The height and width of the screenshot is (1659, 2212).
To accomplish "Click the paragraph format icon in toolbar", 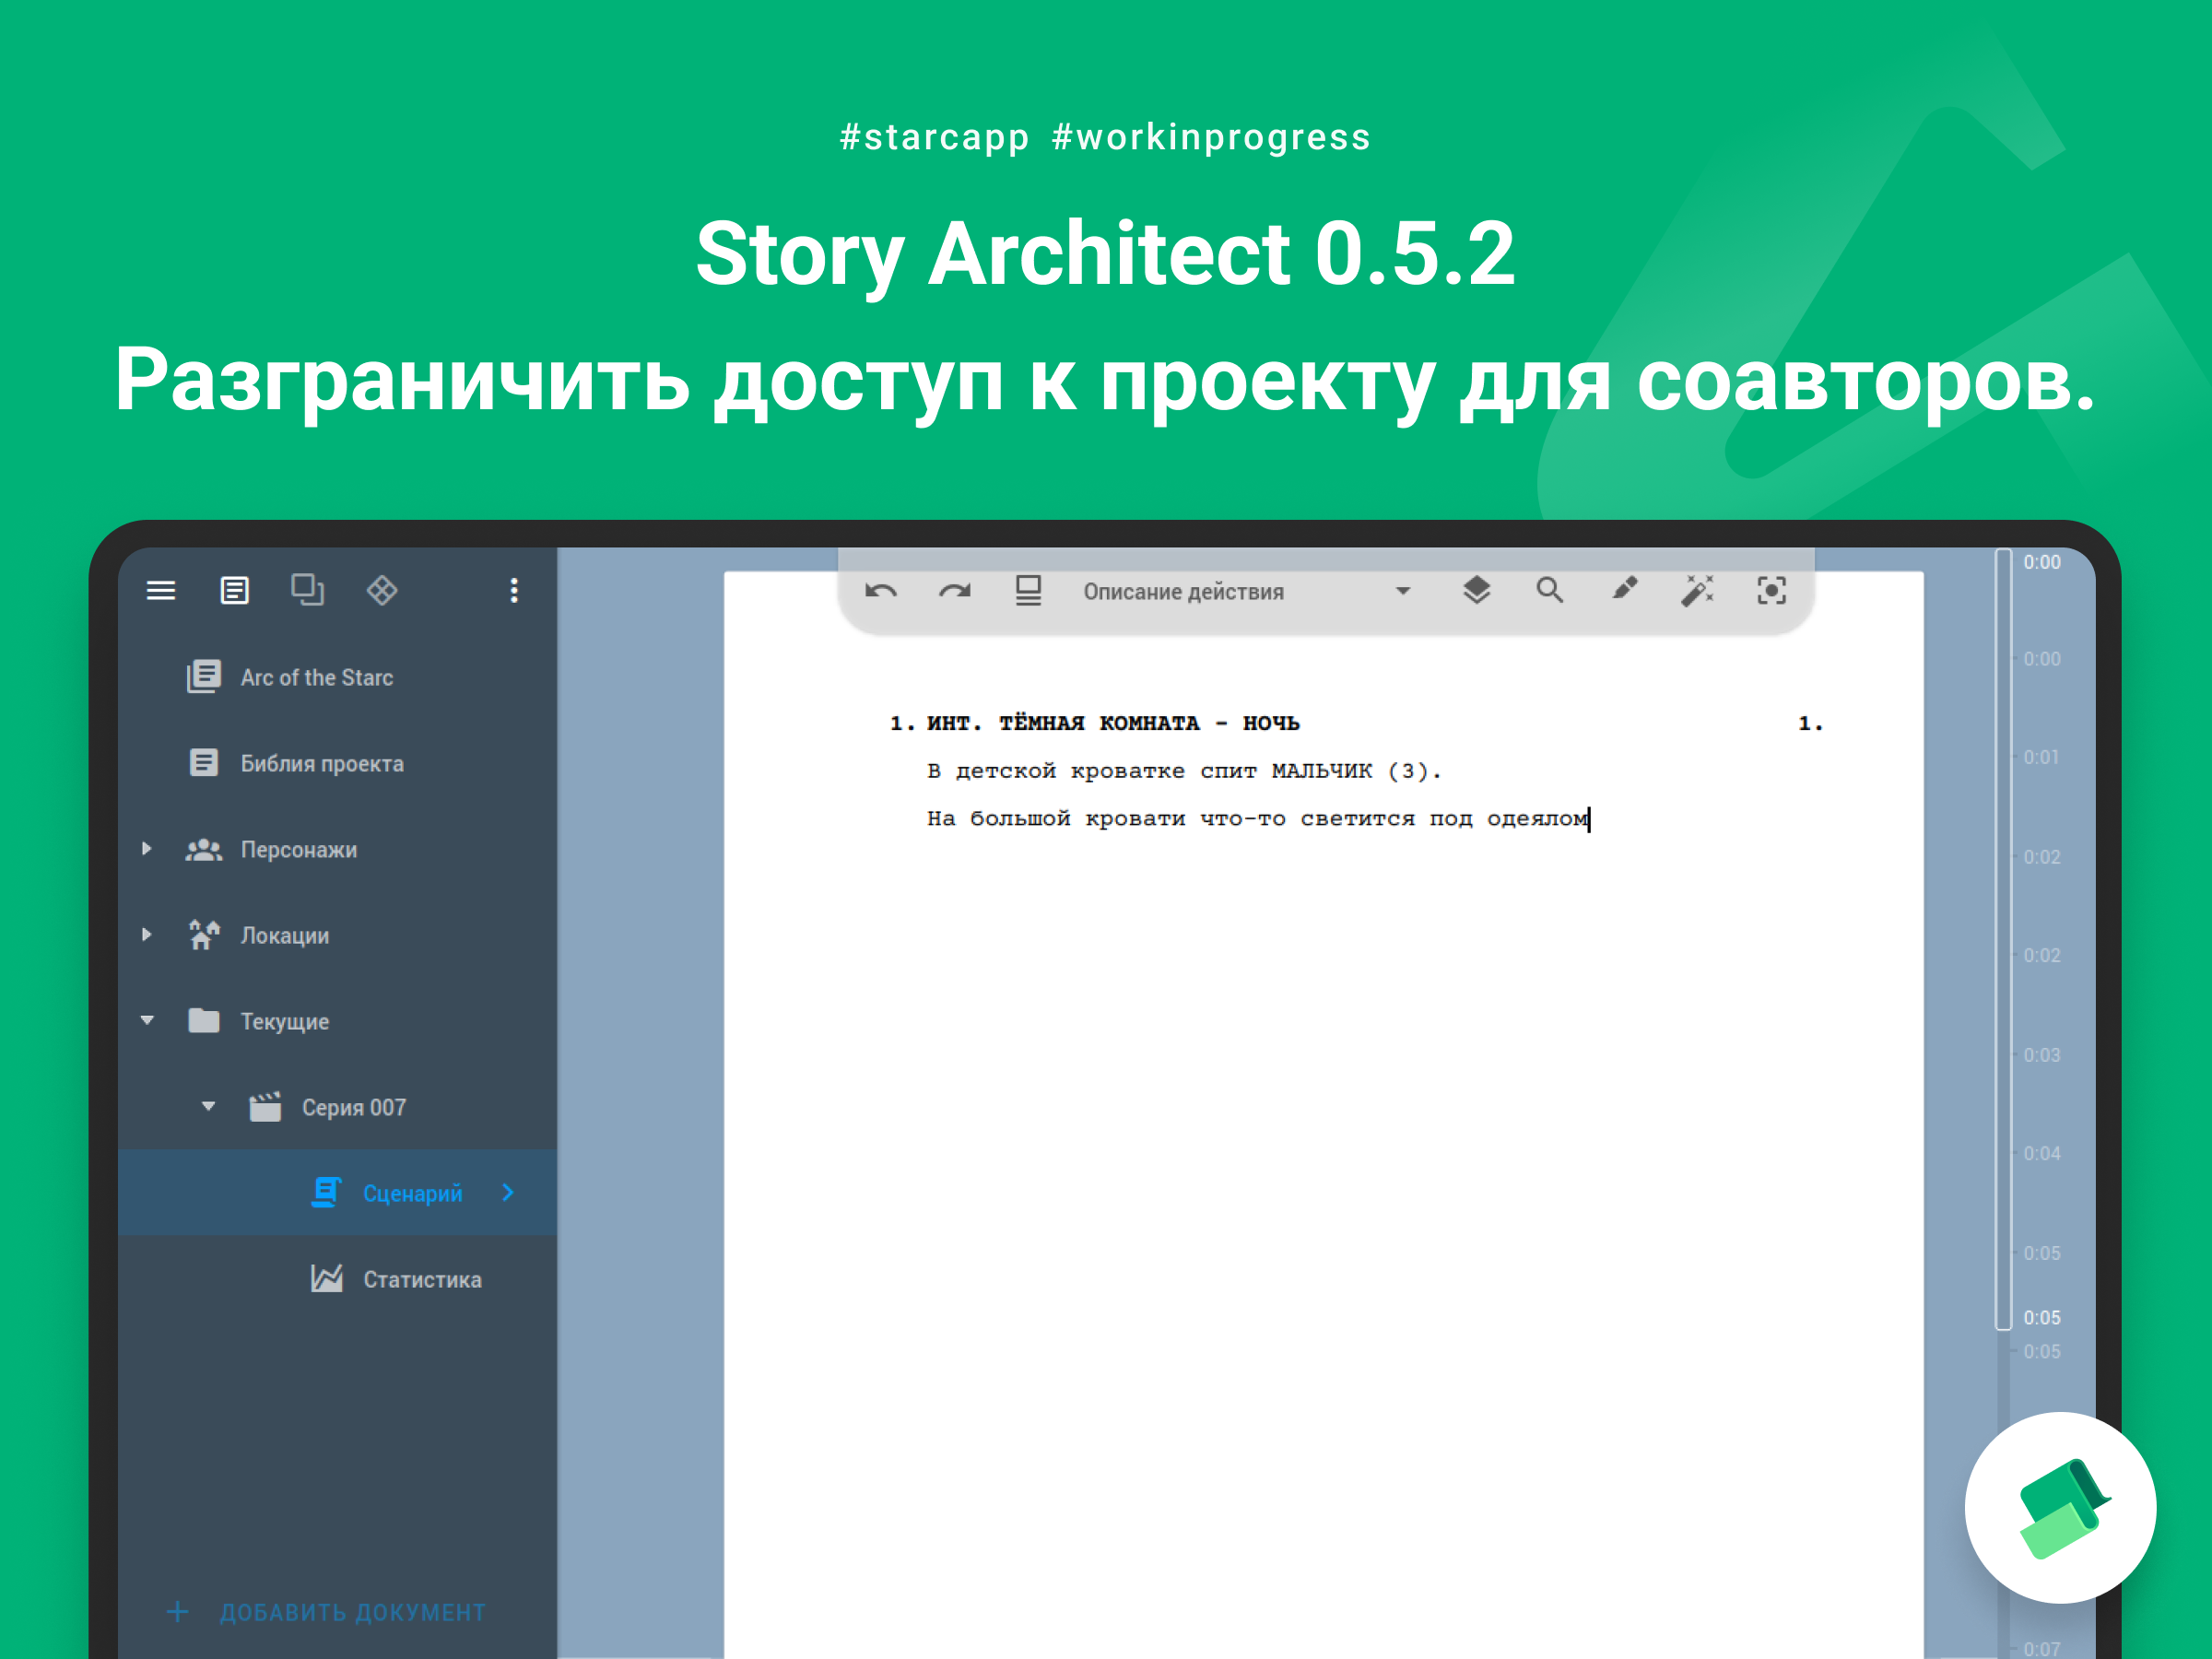I will tap(1029, 591).
